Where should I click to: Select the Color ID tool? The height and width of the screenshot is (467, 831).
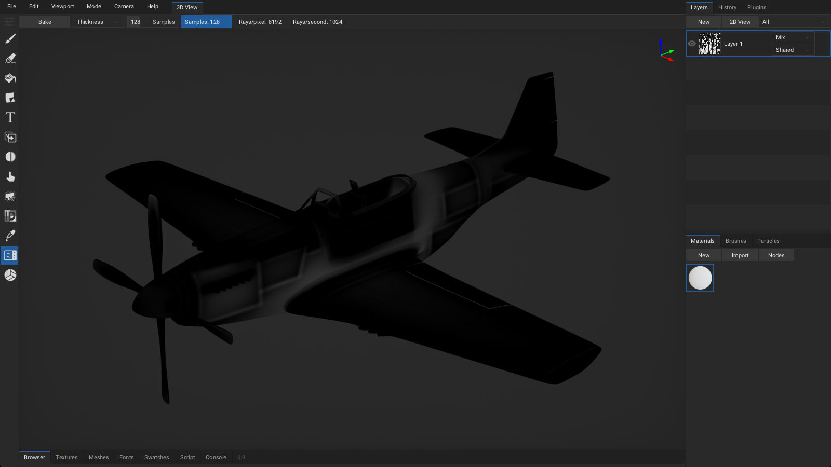10,216
